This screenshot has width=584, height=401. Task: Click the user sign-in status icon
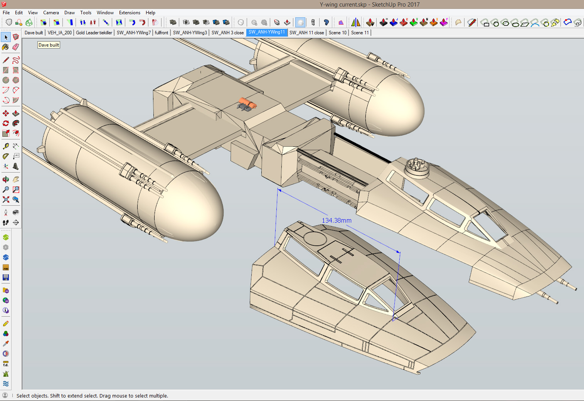[x=5, y=395]
